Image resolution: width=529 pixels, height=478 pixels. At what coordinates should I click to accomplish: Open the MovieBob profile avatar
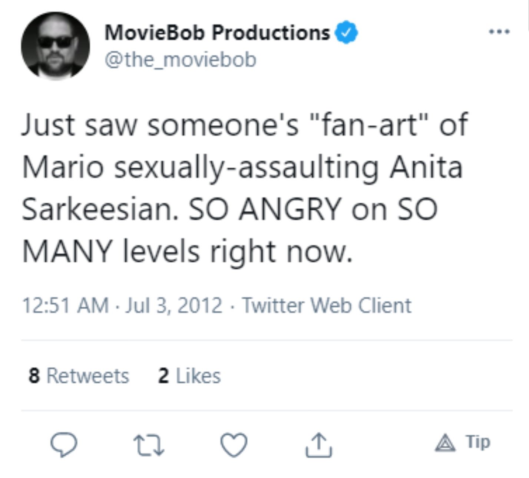point(56,46)
